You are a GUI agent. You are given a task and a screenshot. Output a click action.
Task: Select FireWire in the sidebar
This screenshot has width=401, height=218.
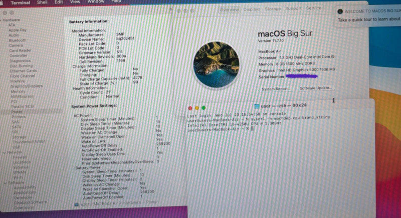pos(18,81)
